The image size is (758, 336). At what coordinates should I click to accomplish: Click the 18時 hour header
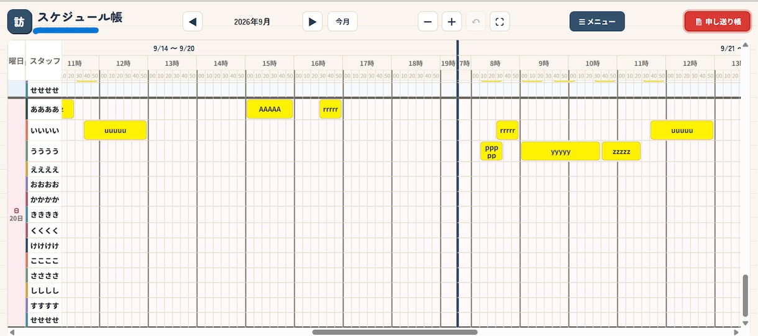tap(416, 63)
